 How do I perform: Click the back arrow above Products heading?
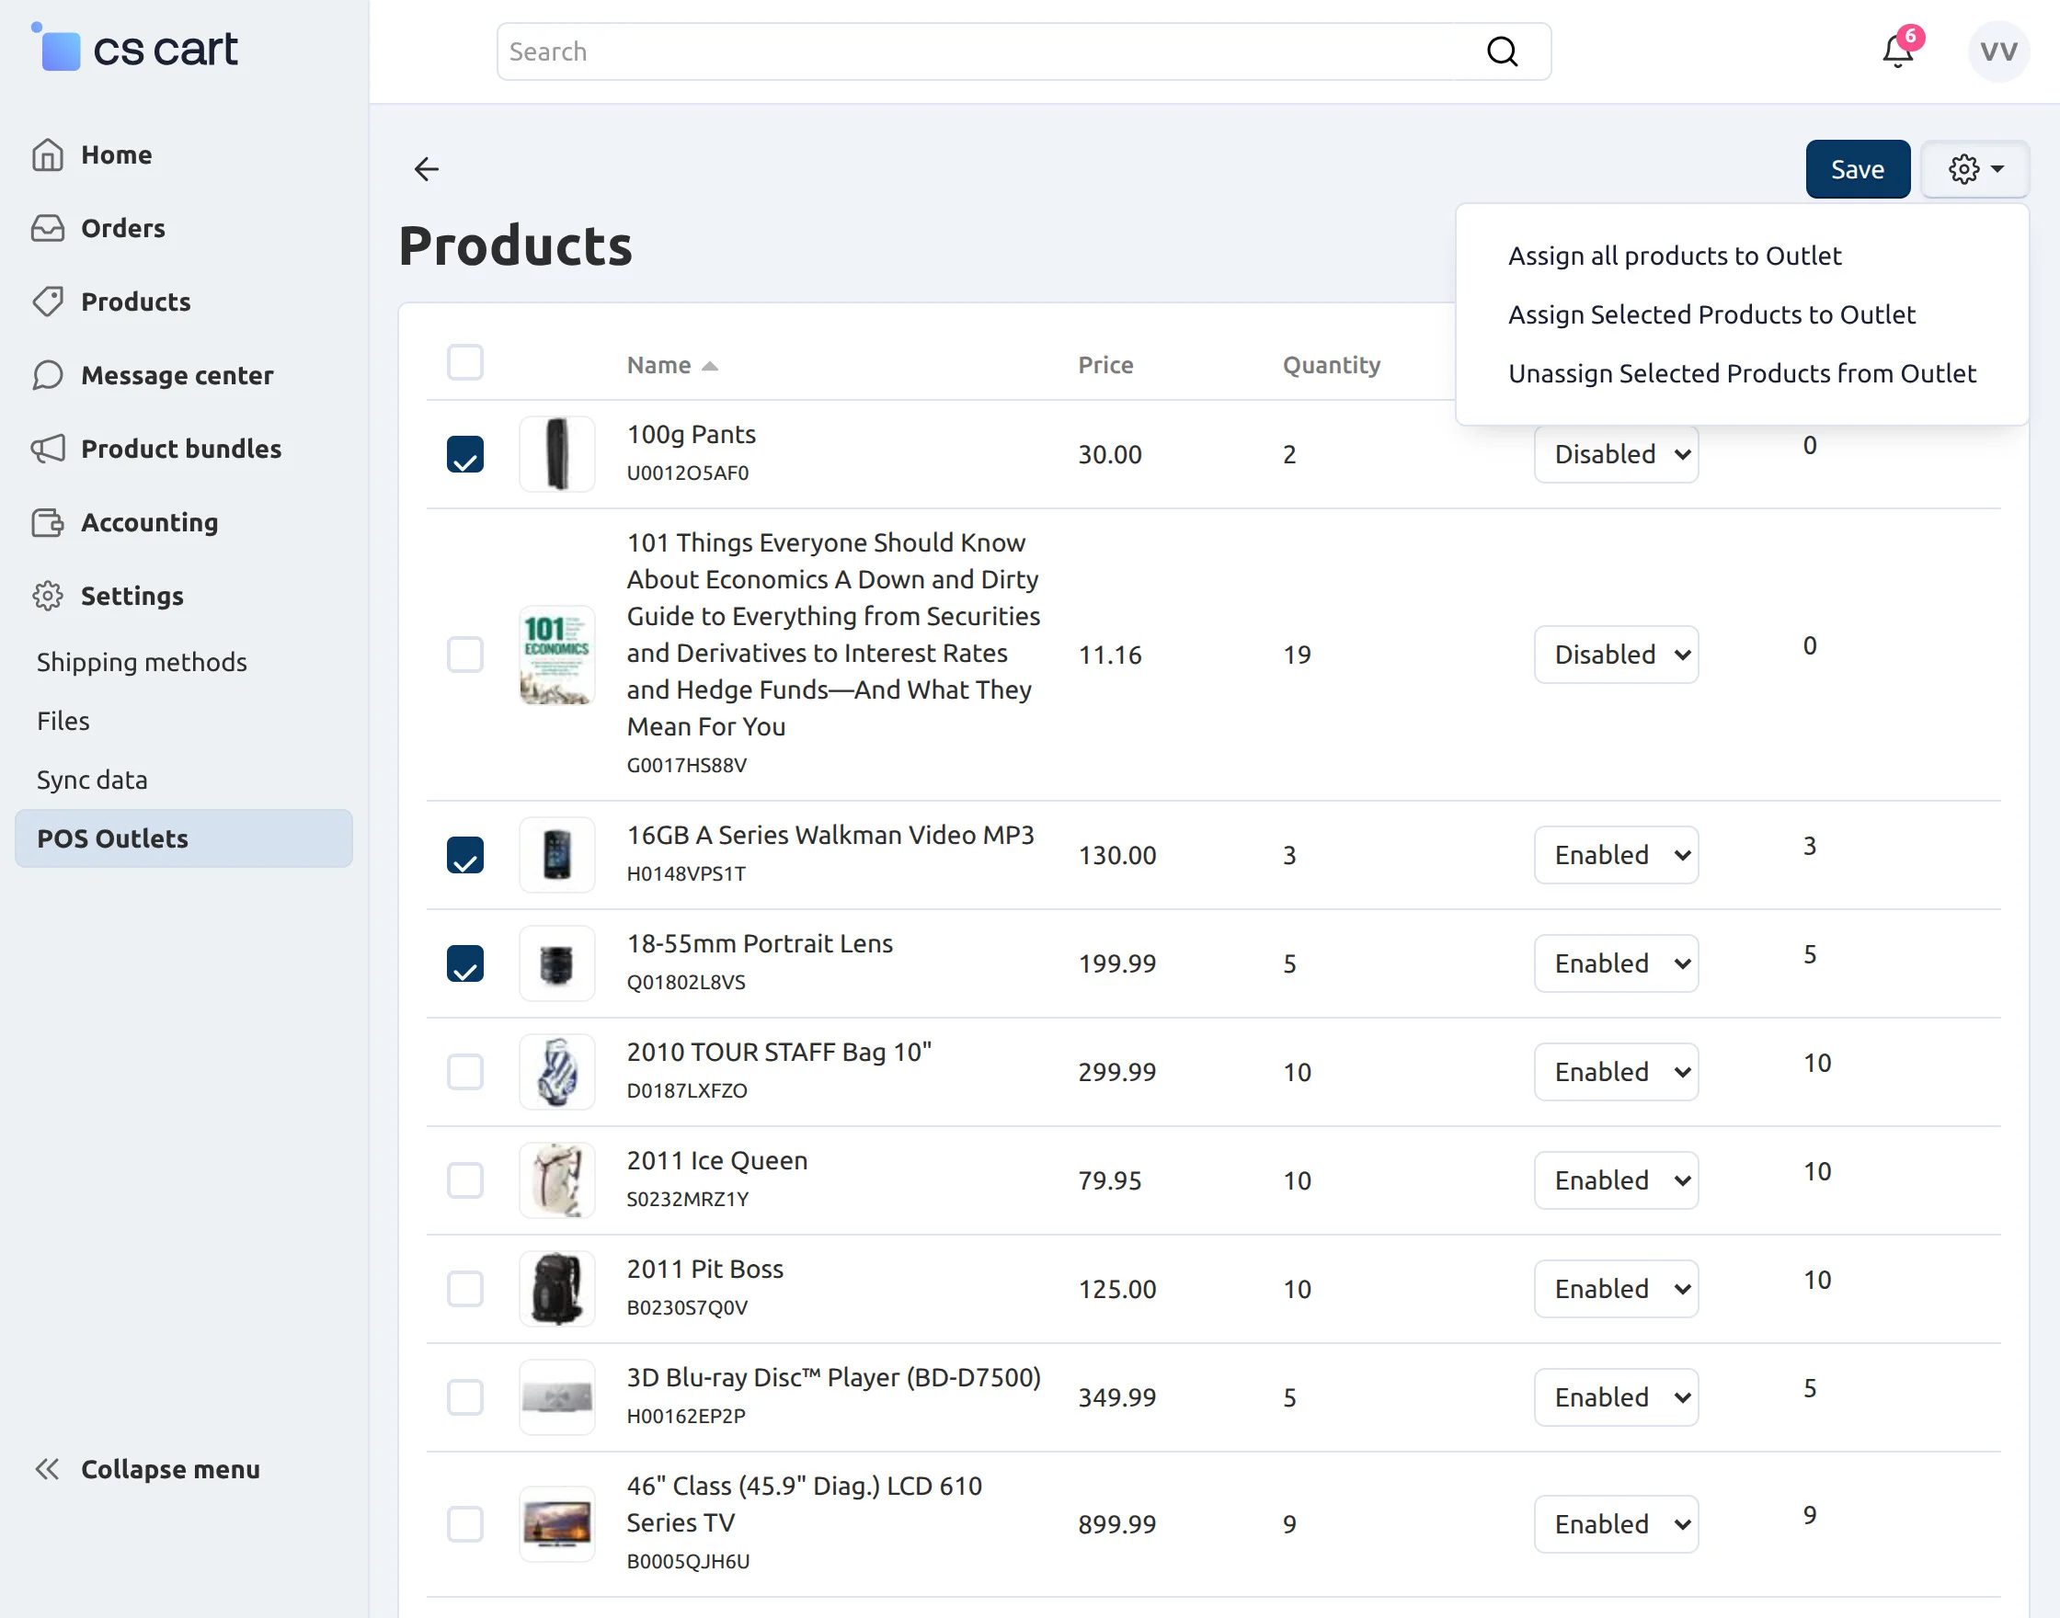[x=427, y=168]
